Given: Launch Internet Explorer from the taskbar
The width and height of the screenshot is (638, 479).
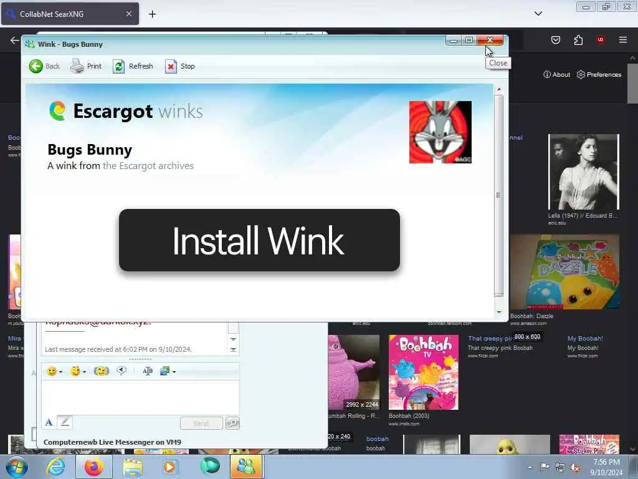Looking at the screenshot, I should [55, 467].
